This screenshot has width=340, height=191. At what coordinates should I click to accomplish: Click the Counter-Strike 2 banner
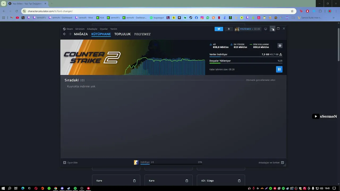(133, 57)
